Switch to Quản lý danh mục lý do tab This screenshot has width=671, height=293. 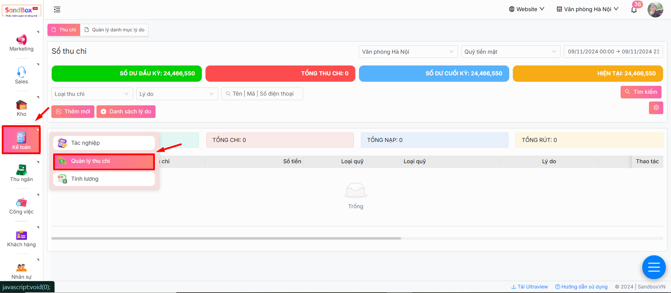[x=114, y=30]
